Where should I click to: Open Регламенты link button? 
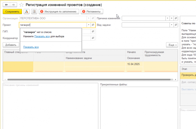[92, 11]
